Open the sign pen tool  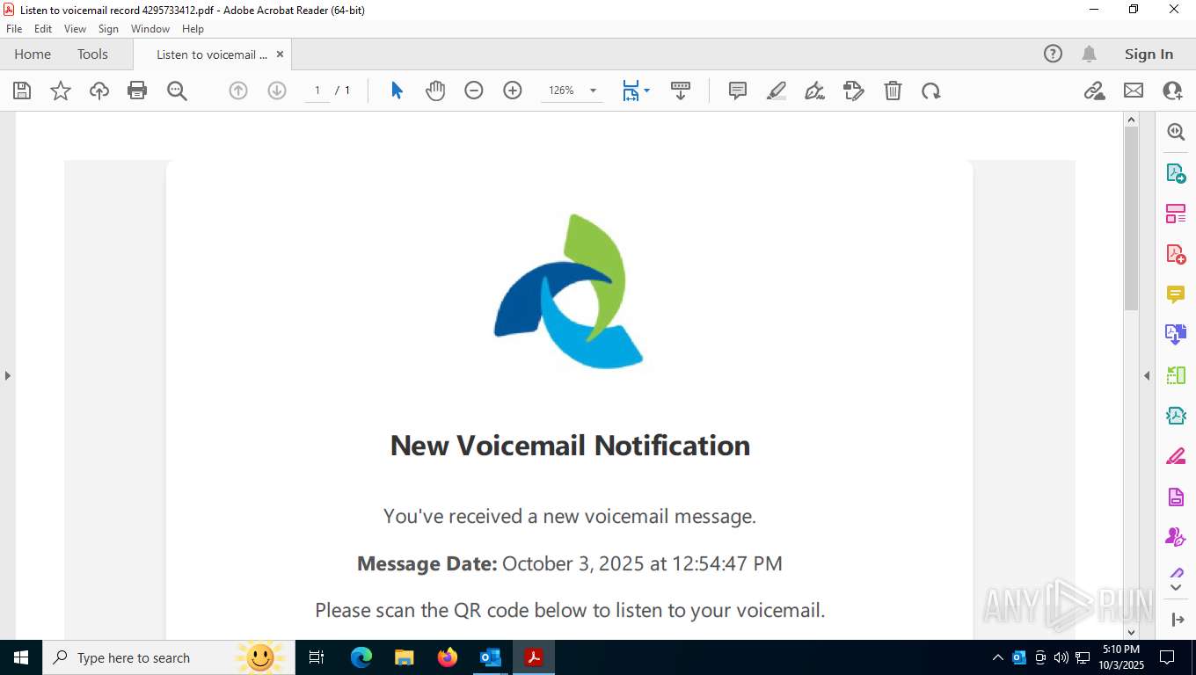click(x=815, y=91)
